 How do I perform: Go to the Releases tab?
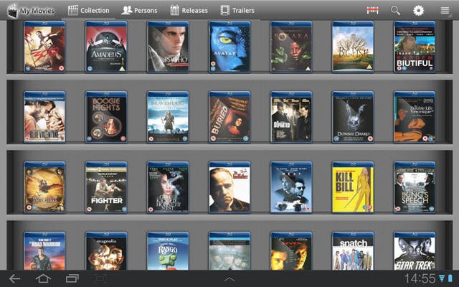click(189, 11)
